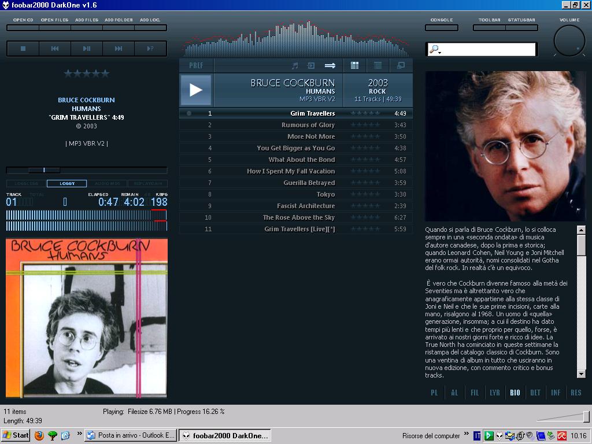Click the biography scrollbar up arrow
Viewport: 592px width, 444px height.
pyautogui.click(x=582, y=230)
